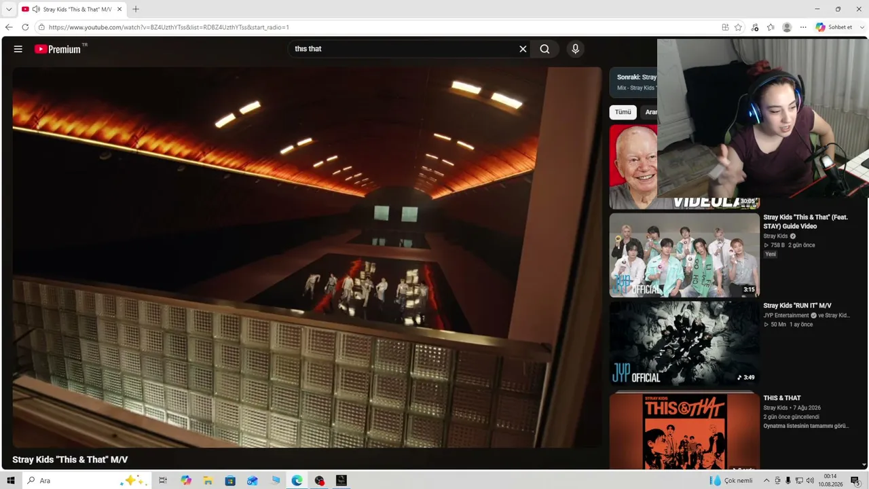Open the "This & That" Guide Video thumbnail
This screenshot has width=869, height=489.
pyautogui.click(x=684, y=255)
